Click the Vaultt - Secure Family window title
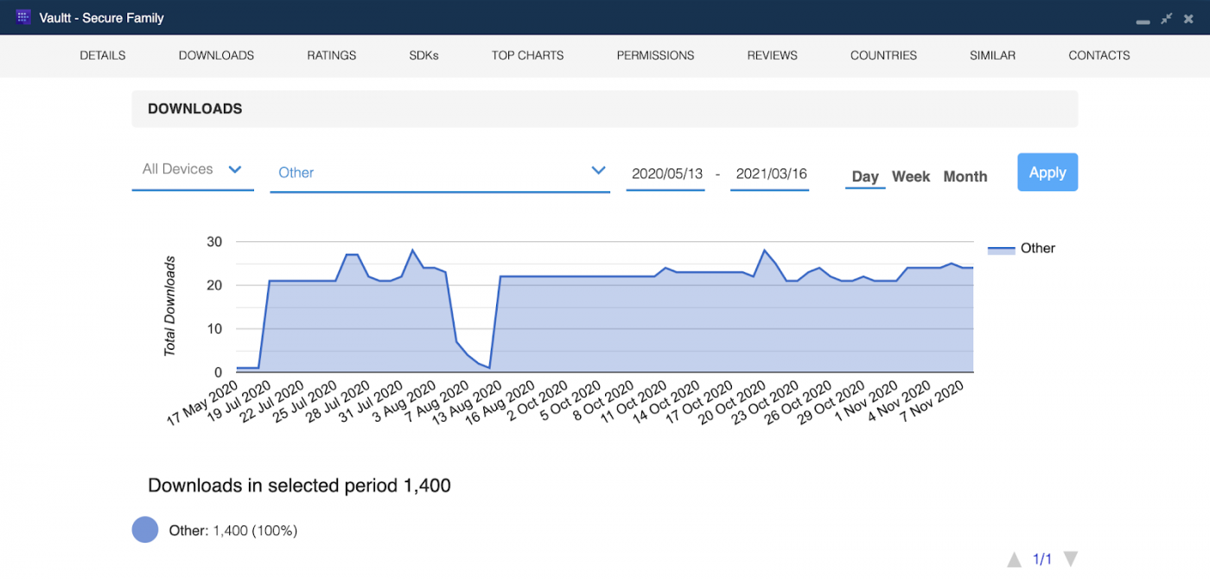1210x579 pixels. pyautogui.click(x=102, y=18)
